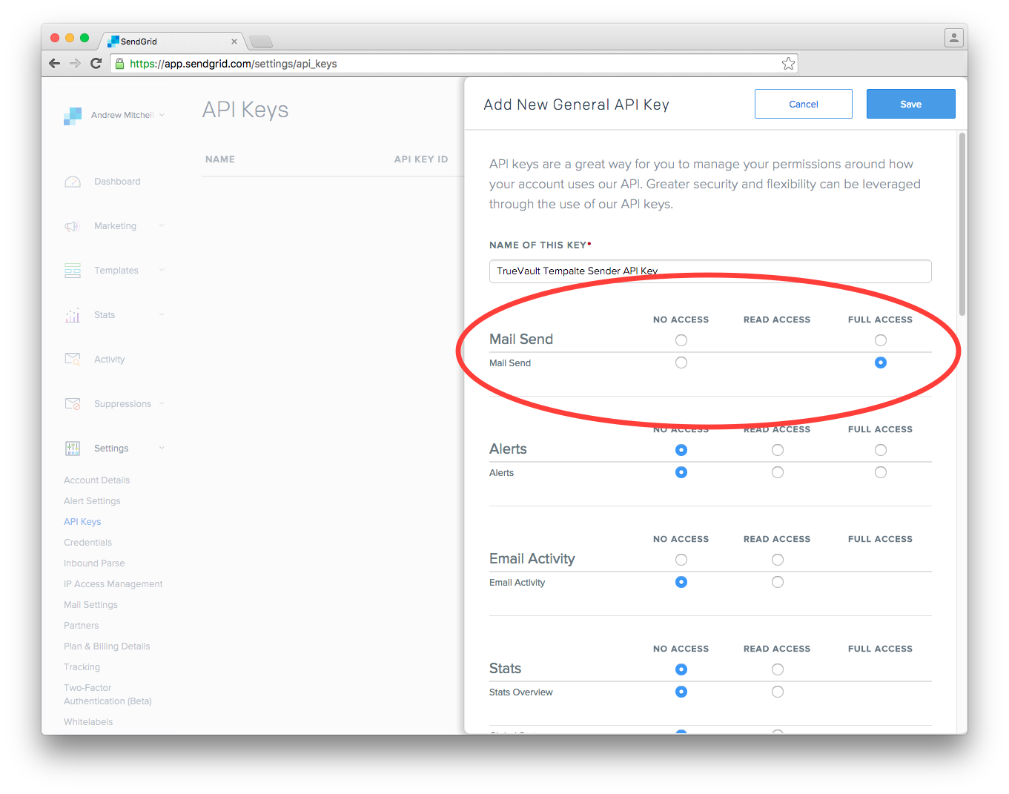Expand the Stats sidebar chevron
This screenshot has width=1009, height=794.
click(162, 315)
